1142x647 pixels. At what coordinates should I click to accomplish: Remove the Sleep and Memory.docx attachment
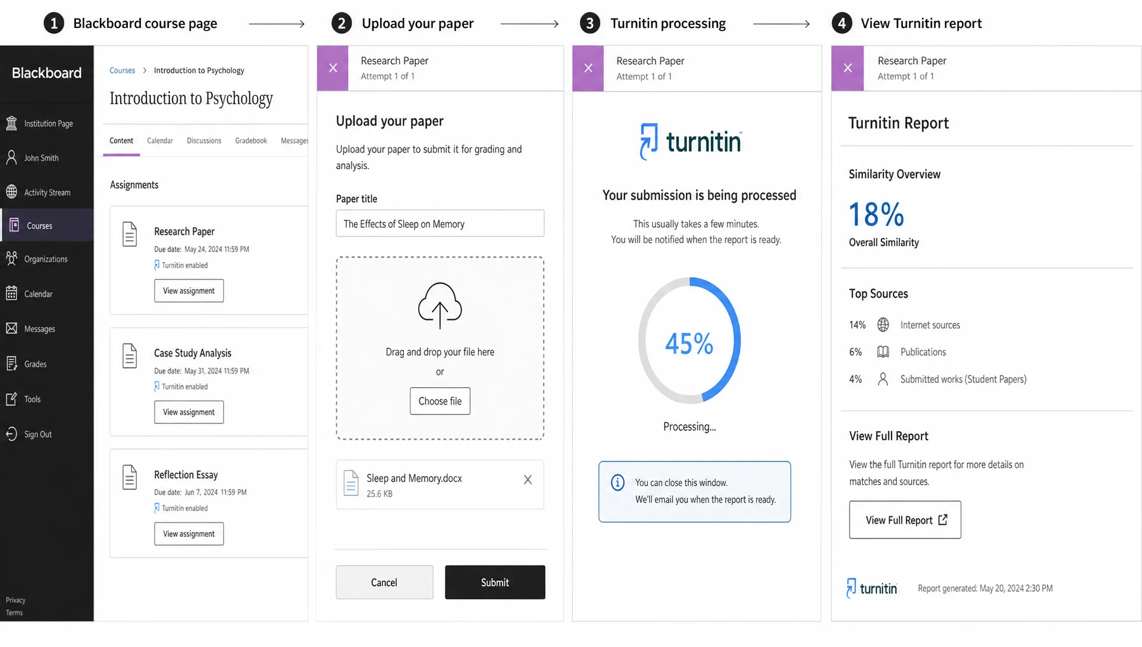[x=528, y=479]
